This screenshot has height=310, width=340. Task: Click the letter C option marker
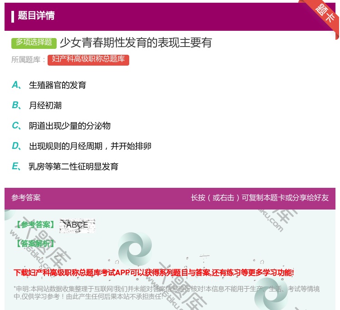pyautogui.click(x=16, y=126)
